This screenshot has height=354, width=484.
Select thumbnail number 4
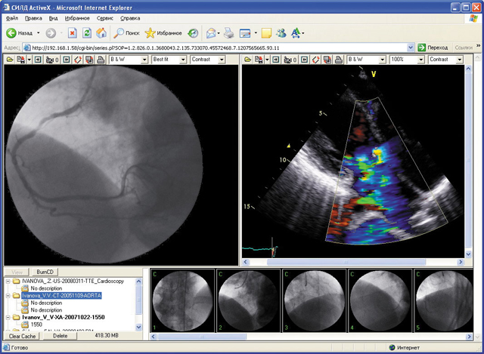coord(380,300)
